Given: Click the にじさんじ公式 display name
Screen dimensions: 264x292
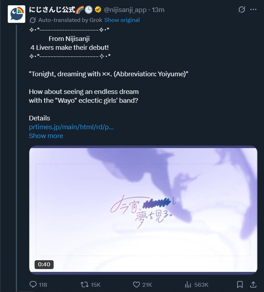Looking at the screenshot, I should (52, 10).
